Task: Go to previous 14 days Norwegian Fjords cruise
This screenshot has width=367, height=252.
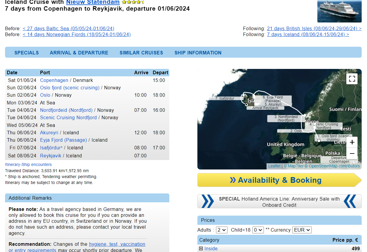Action: click(77, 34)
